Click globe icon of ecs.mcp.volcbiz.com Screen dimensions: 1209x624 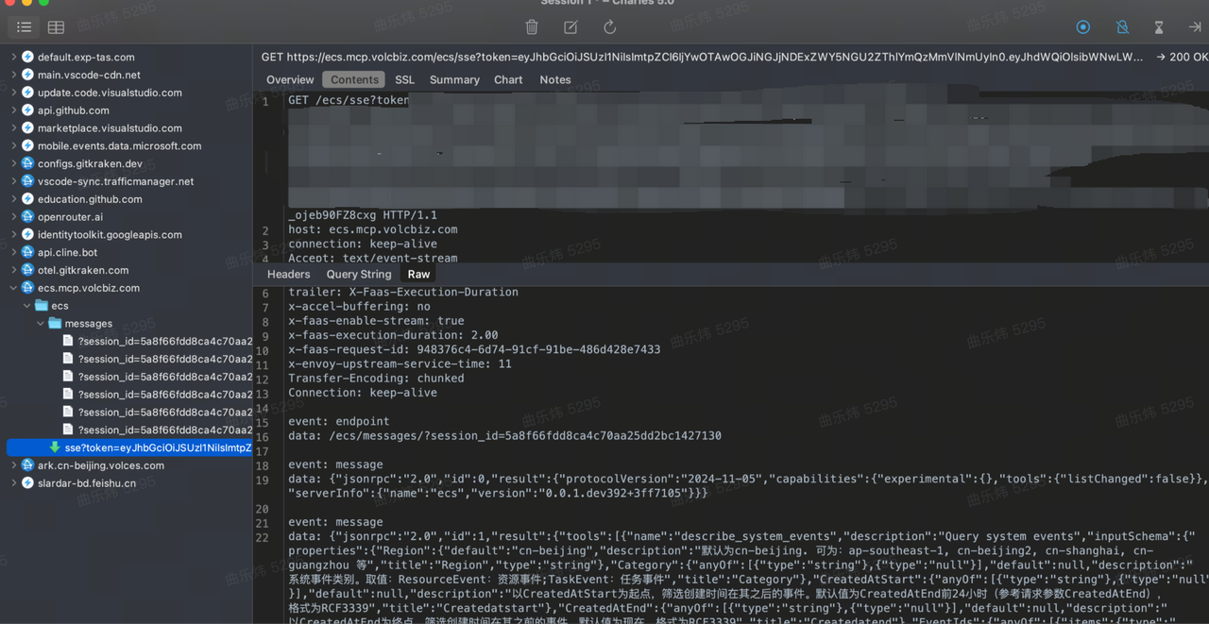point(28,288)
